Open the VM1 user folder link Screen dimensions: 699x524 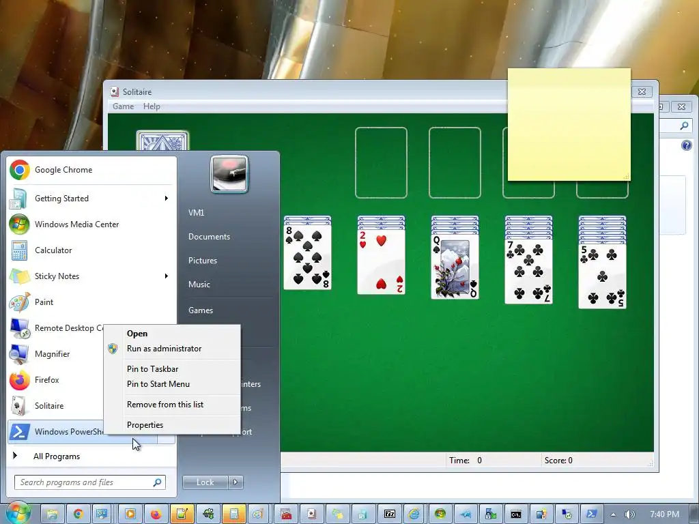pyautogui.click(x=196, y=213)
